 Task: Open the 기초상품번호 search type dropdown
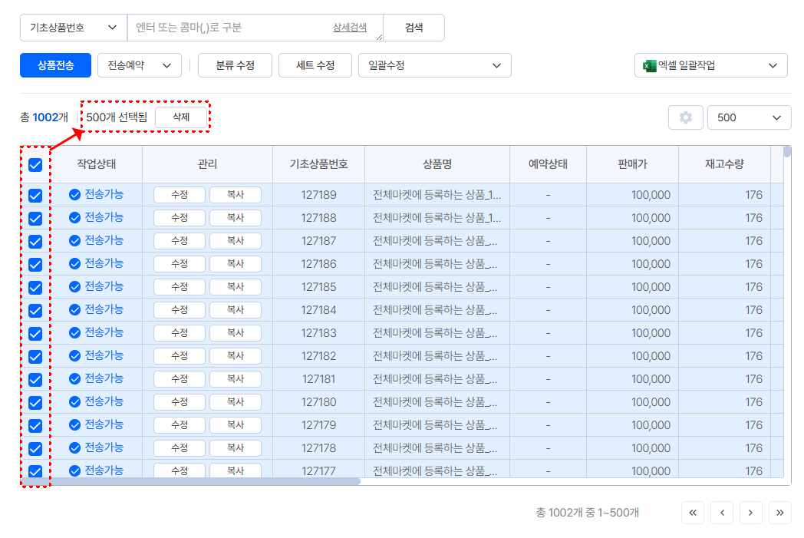pyautogui.click(x=73, y=28)
